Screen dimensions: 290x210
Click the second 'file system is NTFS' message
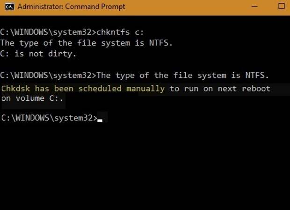183,75
